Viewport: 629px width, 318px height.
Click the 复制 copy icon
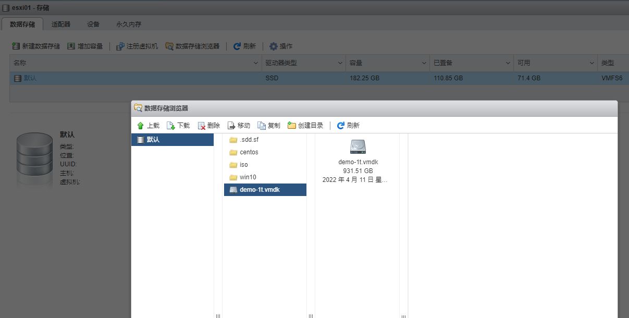click(x=270, y=125)
